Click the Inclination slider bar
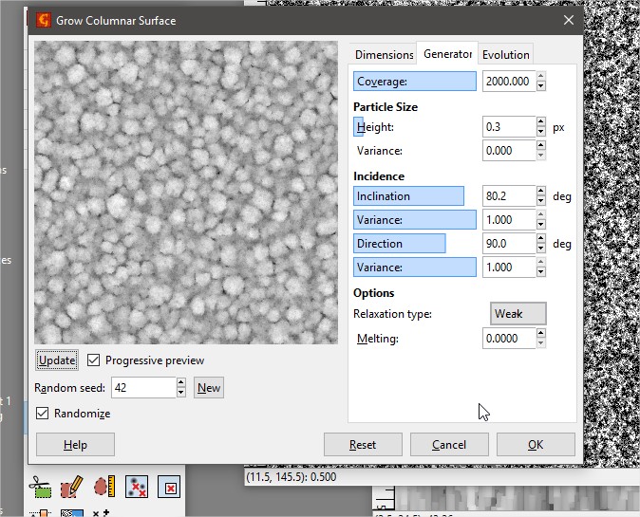The image size is (640, 517). tap(409, 196)
